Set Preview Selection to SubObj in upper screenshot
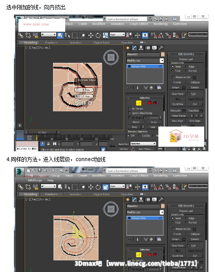 [139, 136]
